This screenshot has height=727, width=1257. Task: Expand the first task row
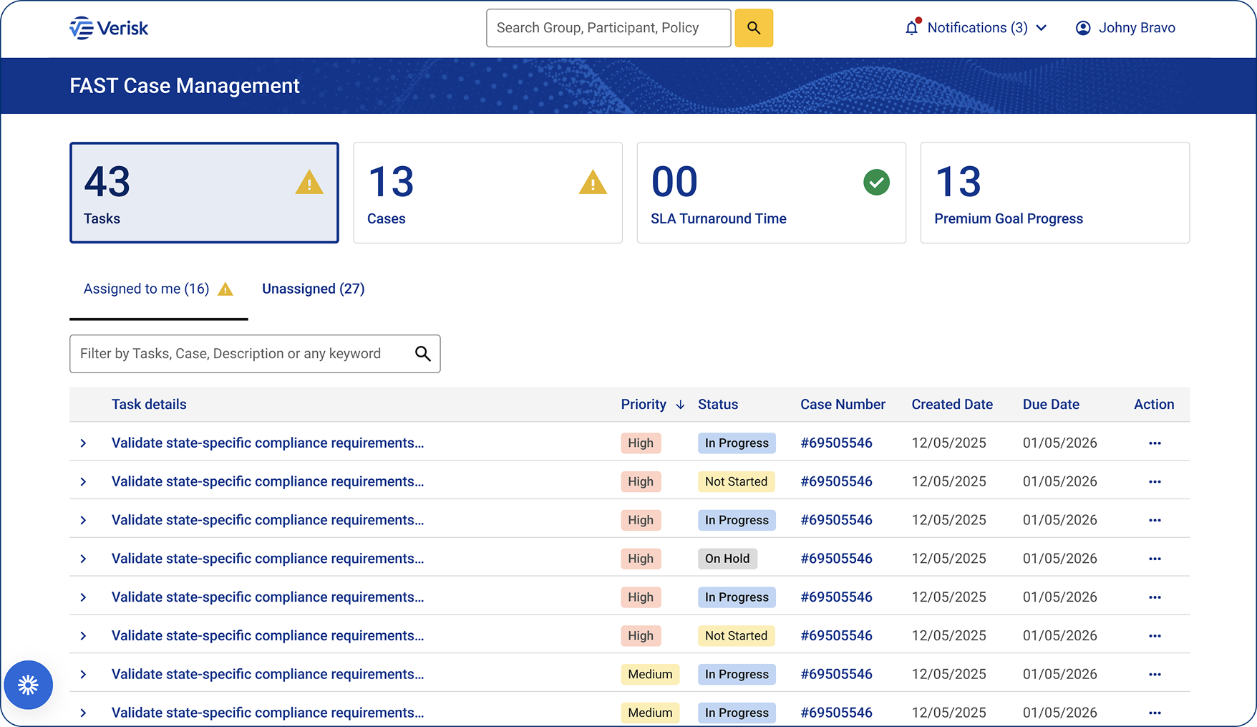83,443
